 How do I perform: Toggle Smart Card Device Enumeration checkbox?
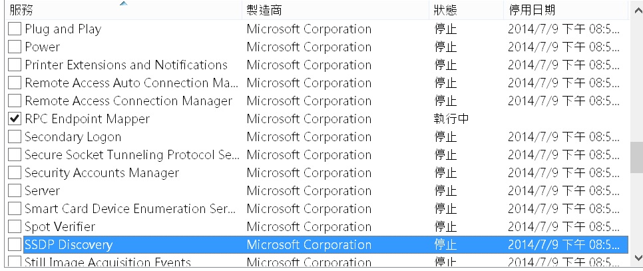click(15, 209)
